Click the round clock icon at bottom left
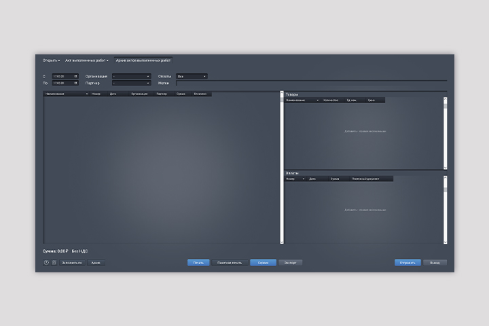The image size is (489, 326). click(x=46, y=263)
